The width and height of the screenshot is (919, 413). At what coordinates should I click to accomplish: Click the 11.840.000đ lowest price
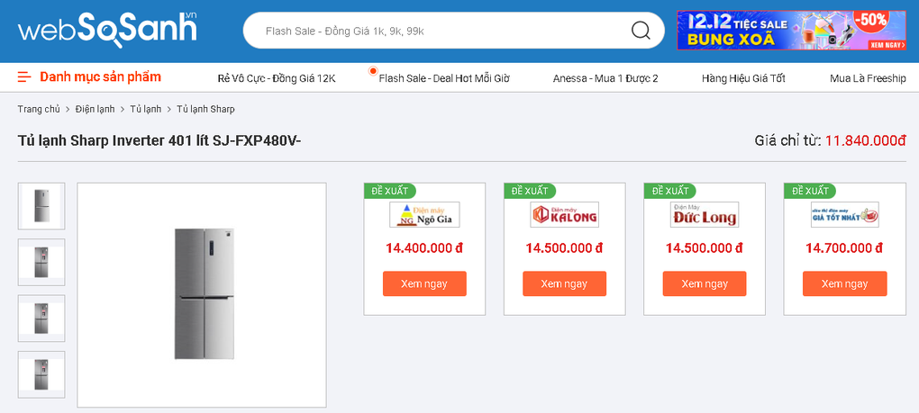click(866, 141)
